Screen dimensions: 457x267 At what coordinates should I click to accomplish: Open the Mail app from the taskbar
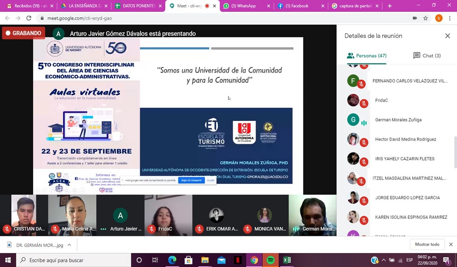coord(221,260)
